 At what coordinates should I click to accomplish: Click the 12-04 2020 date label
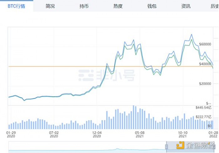97,135
